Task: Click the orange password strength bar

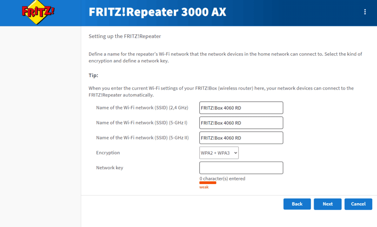Action: click(208, 183)
